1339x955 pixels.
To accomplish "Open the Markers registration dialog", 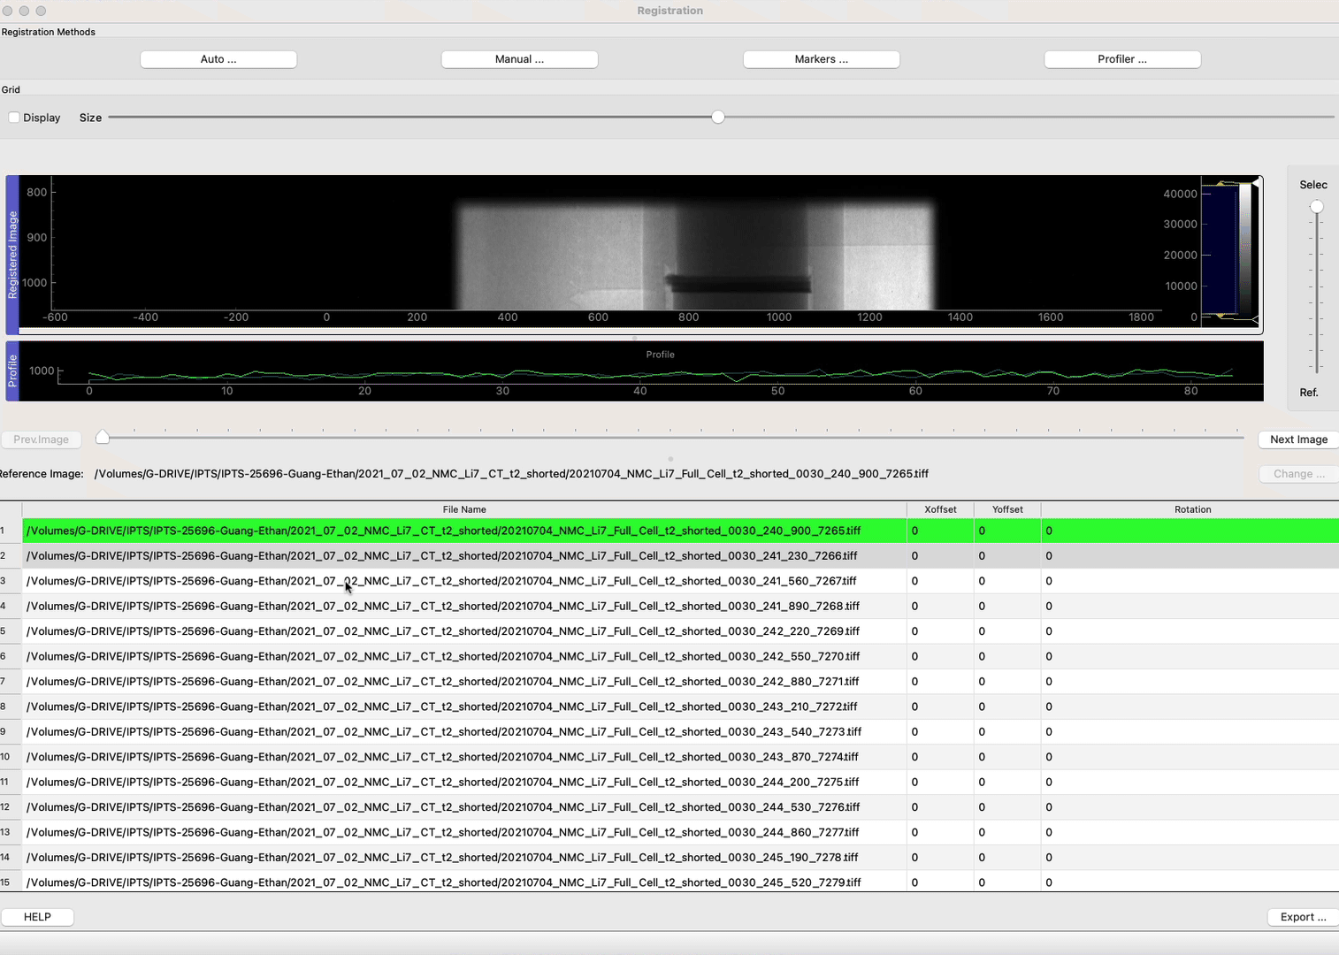I will [x=820, y=59].
